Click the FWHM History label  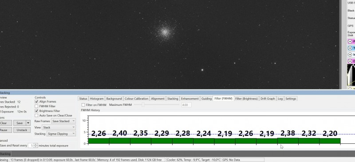coord(91,110)
